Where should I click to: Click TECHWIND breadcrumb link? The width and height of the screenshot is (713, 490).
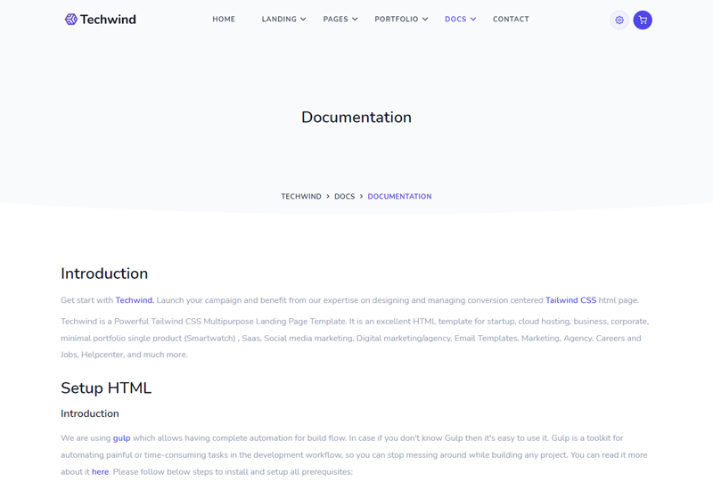[x=301, y=196]
